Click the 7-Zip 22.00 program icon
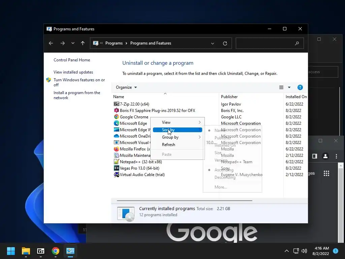The height and width of the screenshot is (259, 345). point(116,104)
